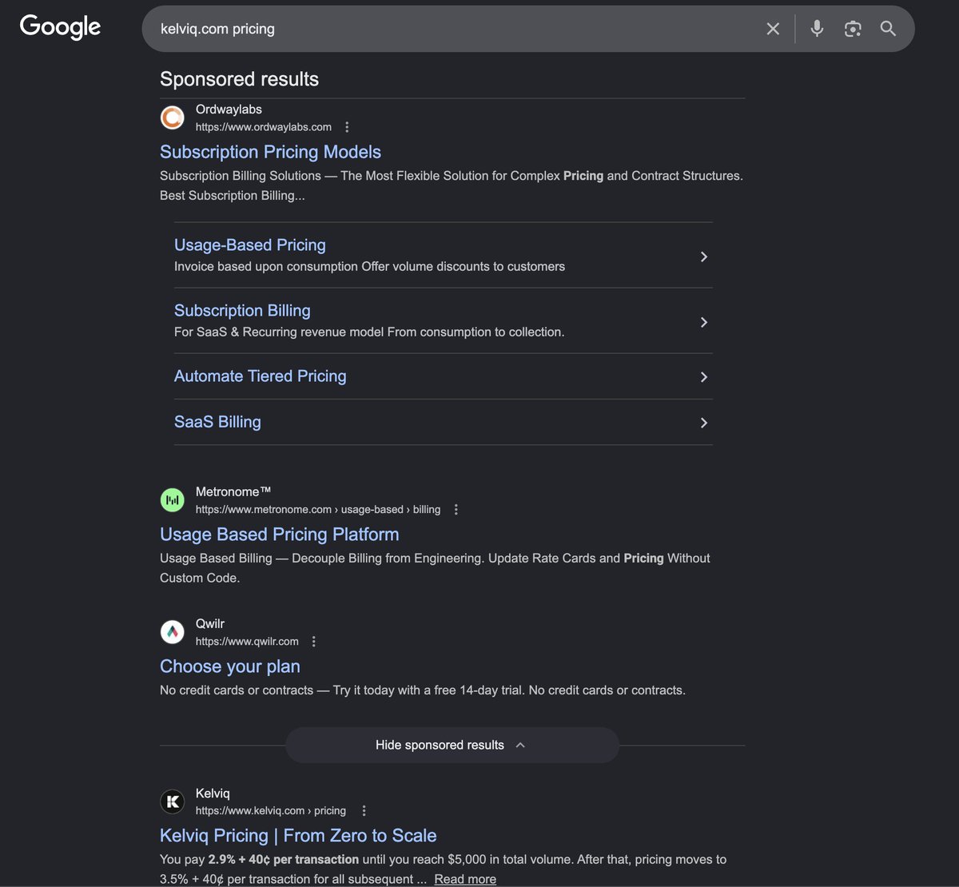Start voice search with microphone icon

(817, 29)
